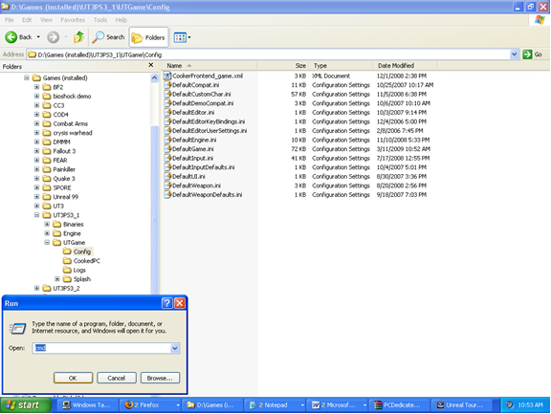Screen dimensions: 551x414
Task: Open the Windows Start menu
Action: pos(25,404)
